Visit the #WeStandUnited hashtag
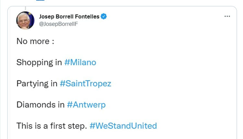 tap(123, 125)
